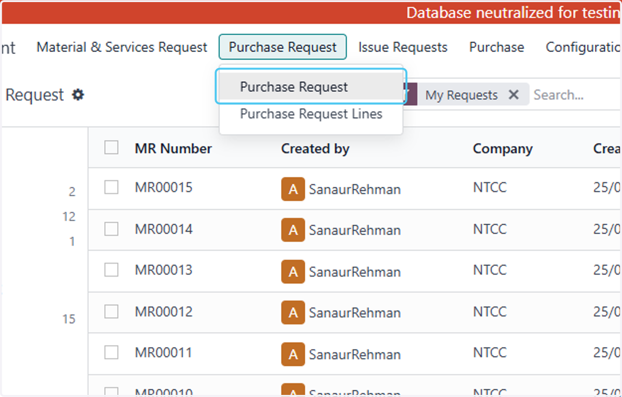
Task: Click the avatar icon in row MR00015
Action: click(x=293, y=189)
